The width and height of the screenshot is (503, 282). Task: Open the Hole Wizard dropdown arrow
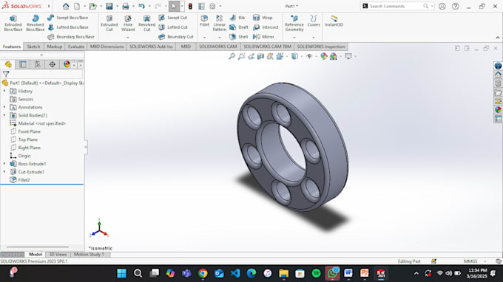[x=128, y=38]
